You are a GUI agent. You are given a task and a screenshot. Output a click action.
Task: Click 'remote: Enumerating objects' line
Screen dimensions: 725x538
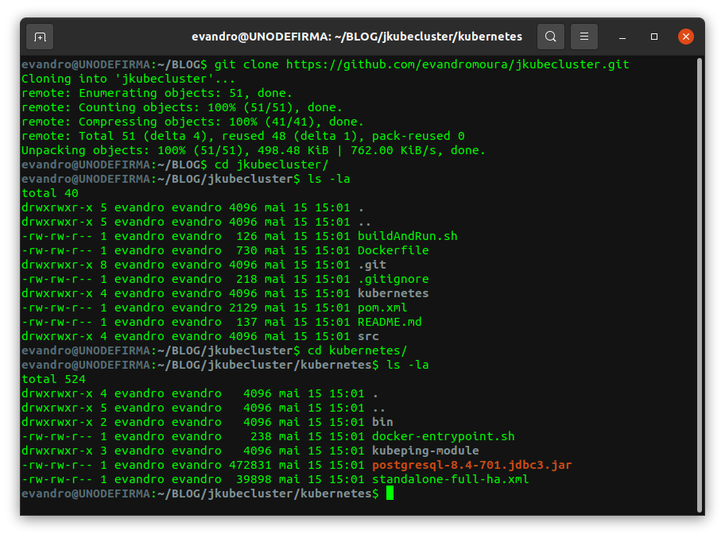[157, 93]
